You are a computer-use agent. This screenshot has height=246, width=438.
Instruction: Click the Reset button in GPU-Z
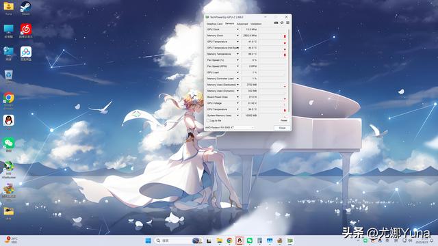(x=284, y=120)
